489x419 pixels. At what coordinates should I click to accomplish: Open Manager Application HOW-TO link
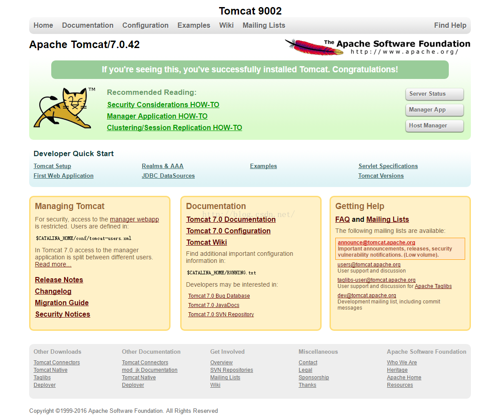click(157, 116)
